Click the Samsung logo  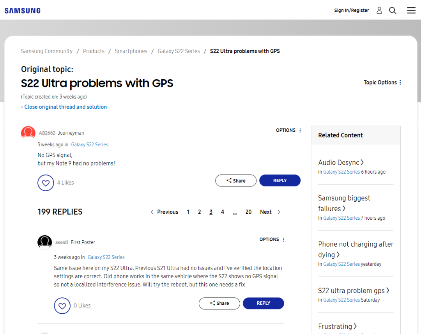[23, 11]
